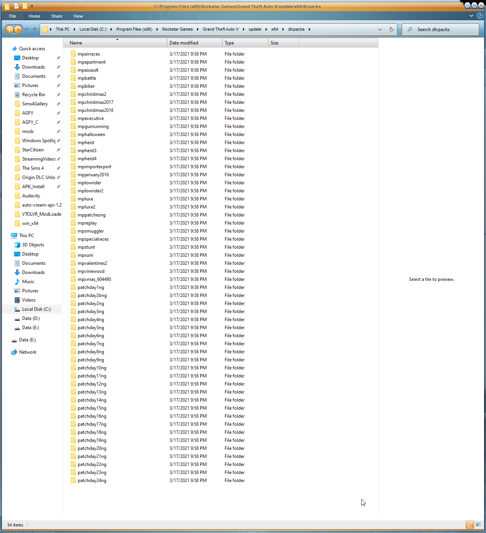Open Explorer help with the question mark icon
The image size is (486, 533).
[x=480, y=16]
